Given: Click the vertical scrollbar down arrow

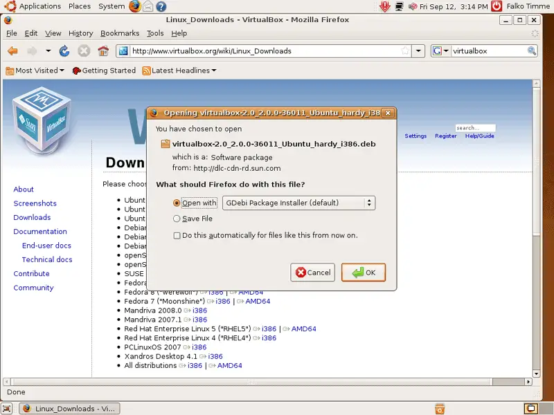Looking at the screenshot, I should click(536, 373).
